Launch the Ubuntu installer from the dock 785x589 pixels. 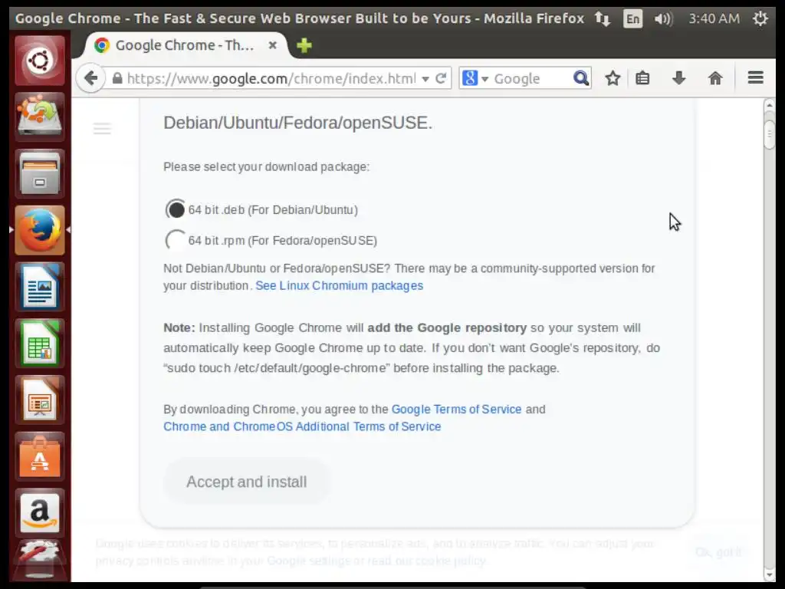click(40, 117)
